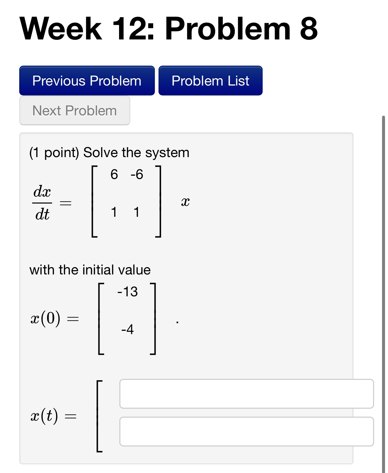This screenshot has width=388, height=473.
Task: Click the second x(t) answer field
Action: click(x=247, y=431)
